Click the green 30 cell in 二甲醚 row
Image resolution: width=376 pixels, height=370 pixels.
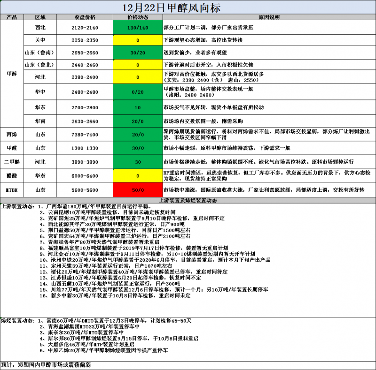[x=138, y=162]
